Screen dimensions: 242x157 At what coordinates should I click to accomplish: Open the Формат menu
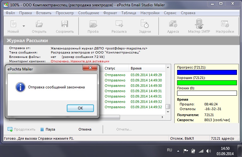point(110,13)
